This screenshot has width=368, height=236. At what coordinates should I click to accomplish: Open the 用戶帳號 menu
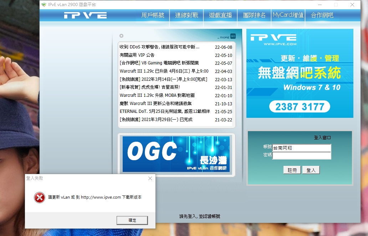coord(153,15)
